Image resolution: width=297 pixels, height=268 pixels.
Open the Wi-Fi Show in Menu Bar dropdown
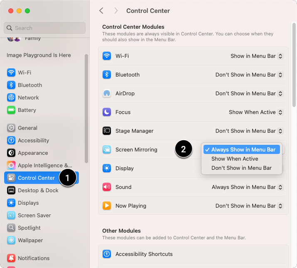coord(257,56)
